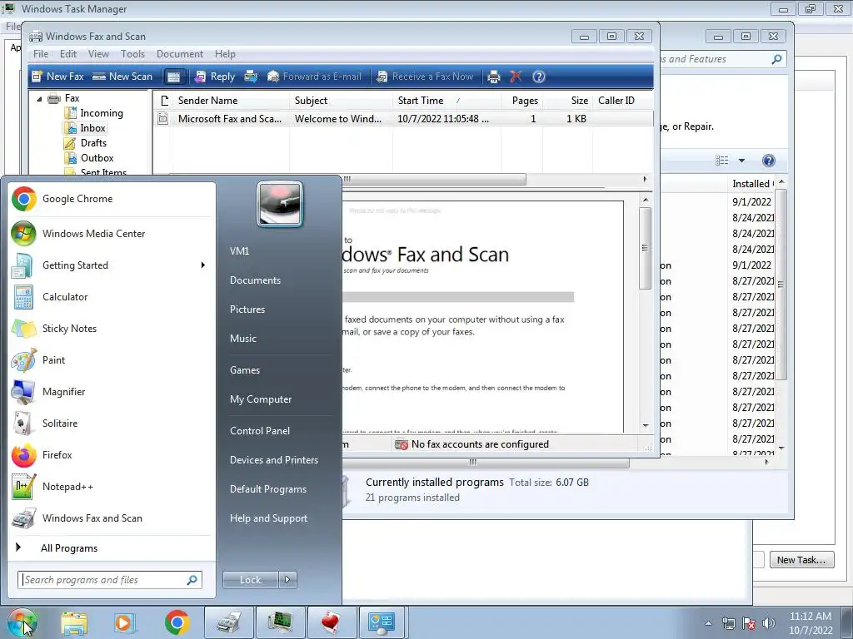Click the Search programs and files box
Image resolution: width=853 pixels, height=639 pixels.
(110, 580)
